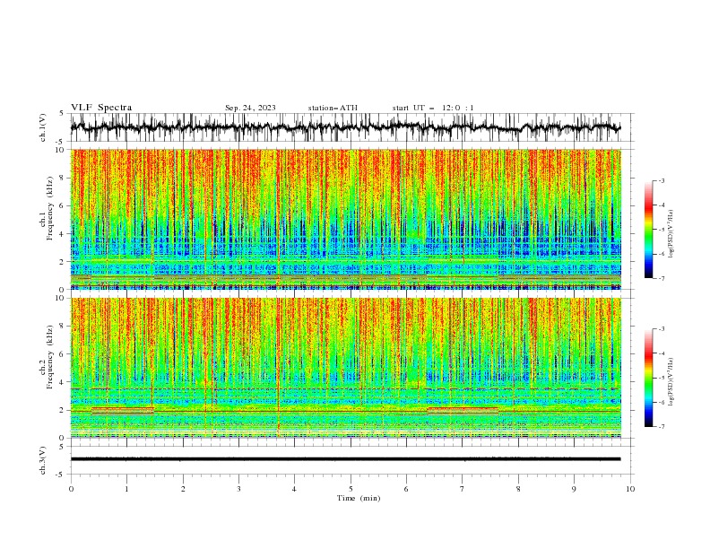Click the 'ch.1(V)' waveform axis label
The height and width of the screenshot is (549, 710).
(43, 127)
